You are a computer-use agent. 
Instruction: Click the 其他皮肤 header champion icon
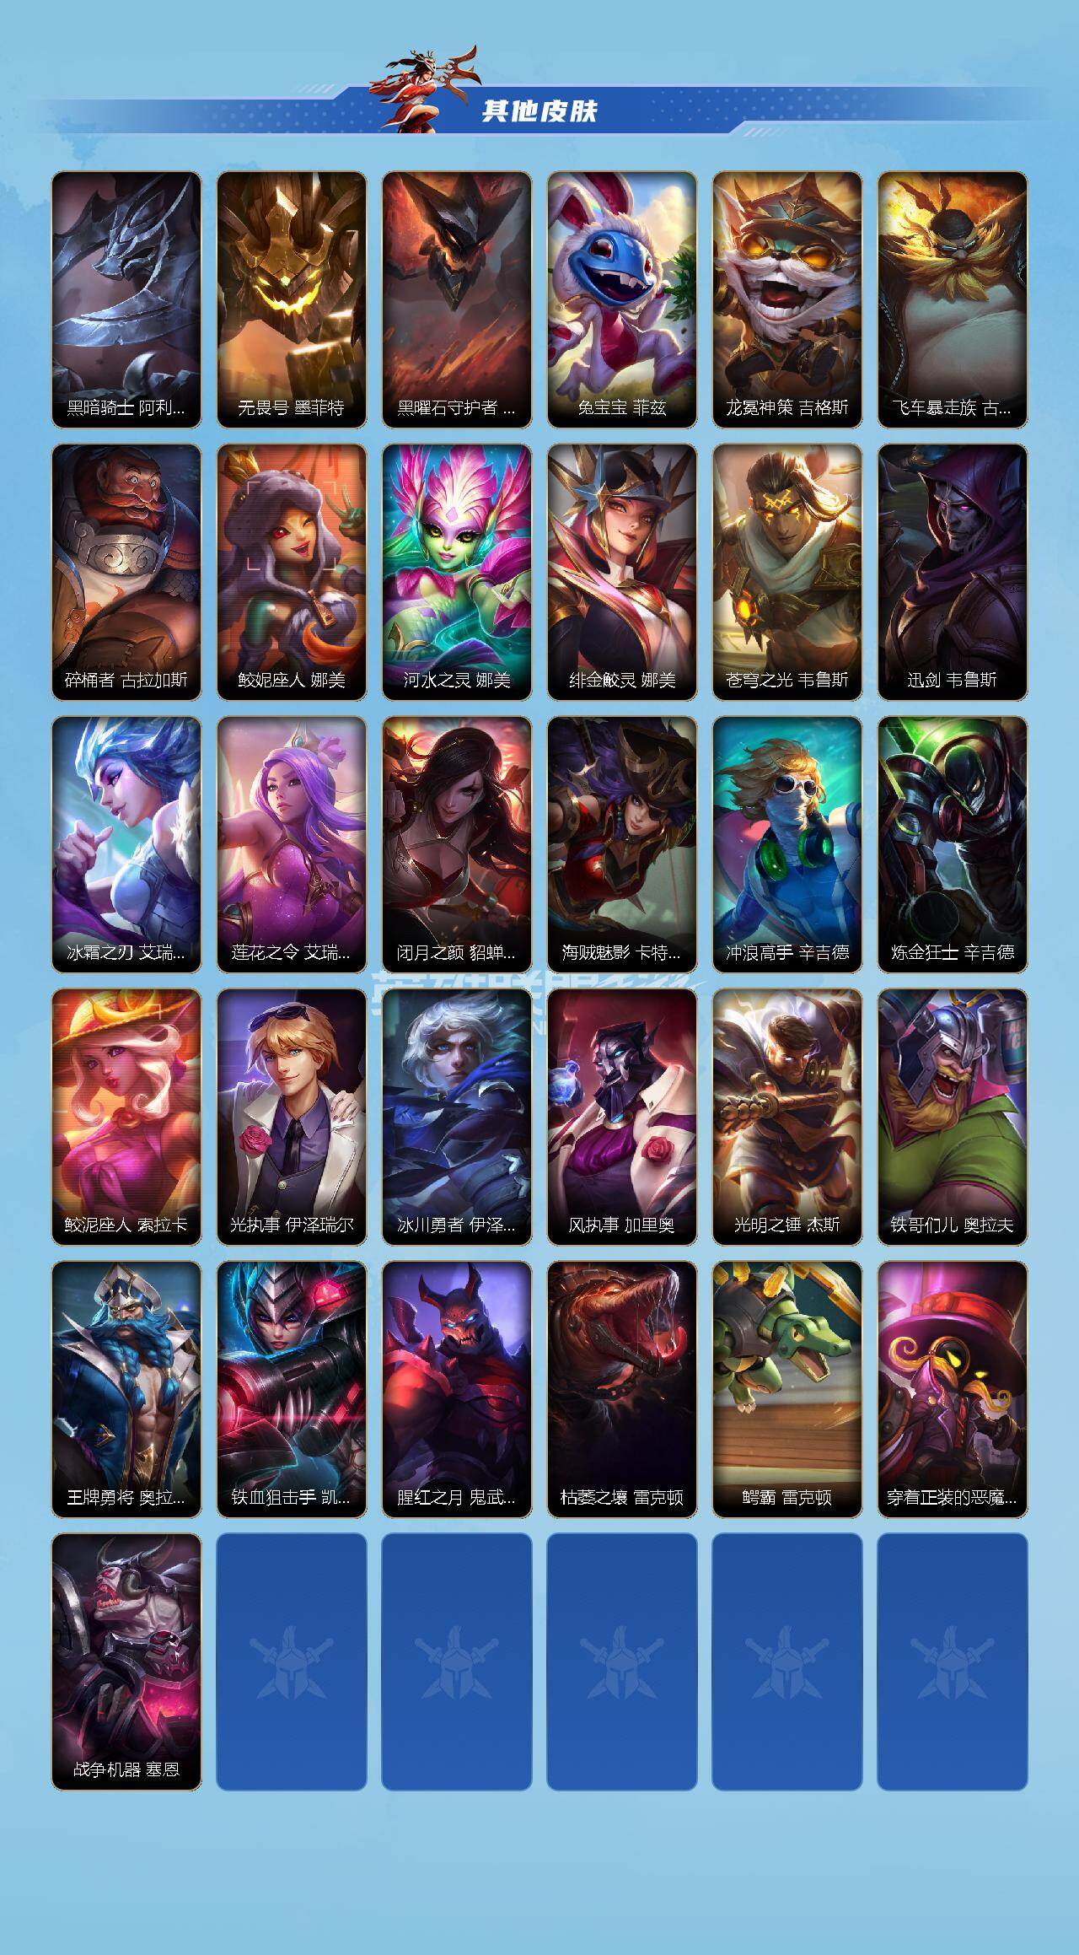(x=426, y=89)
